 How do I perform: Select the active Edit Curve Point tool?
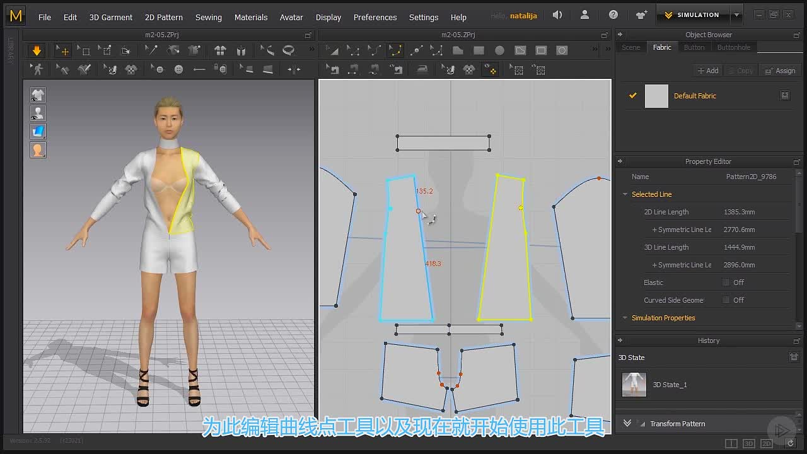[395, 50]
